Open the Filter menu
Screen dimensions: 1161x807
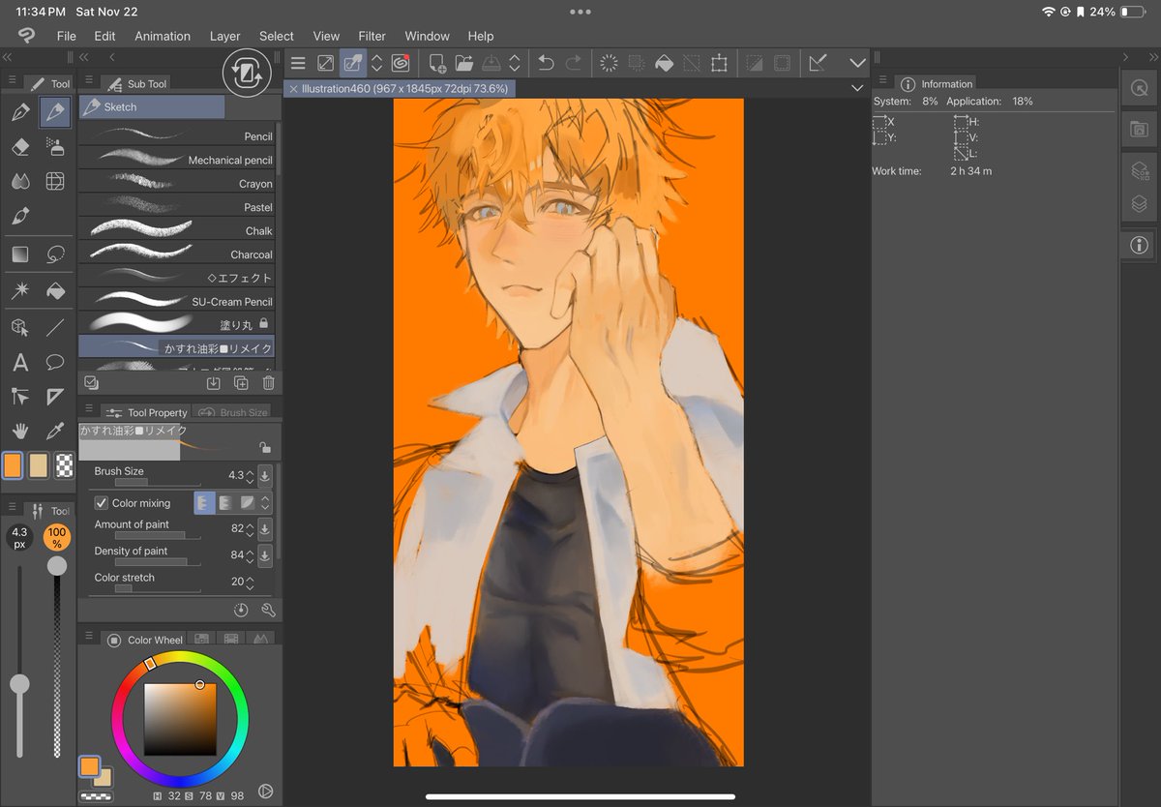[x=372, y=36]
